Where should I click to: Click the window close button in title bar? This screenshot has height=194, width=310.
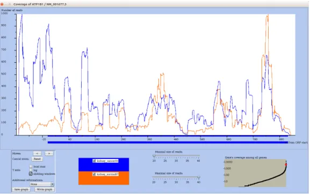click(2, 4)
